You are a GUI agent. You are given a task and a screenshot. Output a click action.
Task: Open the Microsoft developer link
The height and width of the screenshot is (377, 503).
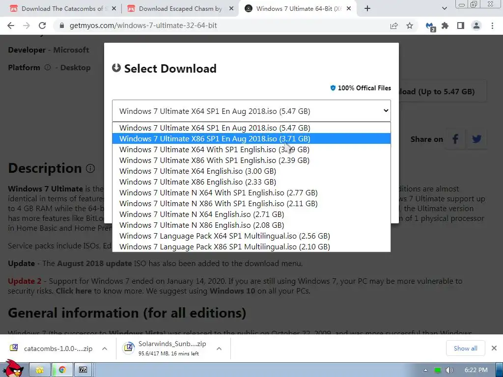(x=71, y=50)
